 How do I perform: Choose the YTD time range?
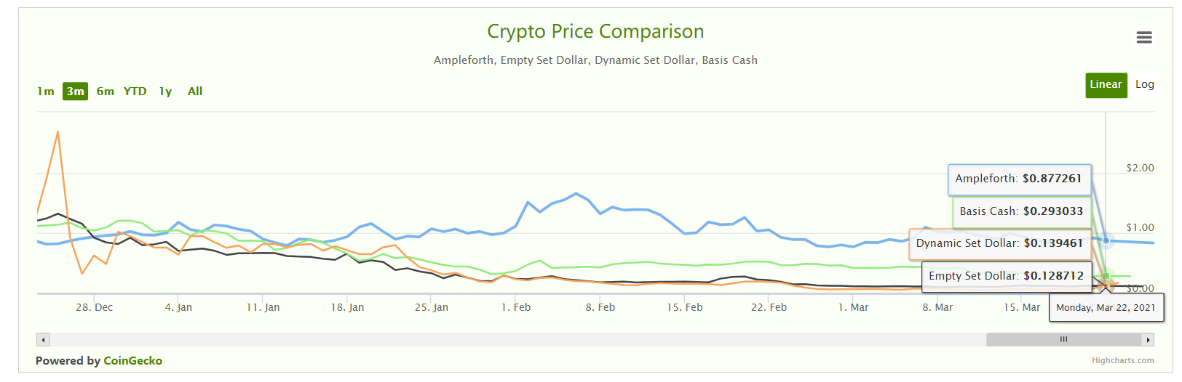pos(135,92)
